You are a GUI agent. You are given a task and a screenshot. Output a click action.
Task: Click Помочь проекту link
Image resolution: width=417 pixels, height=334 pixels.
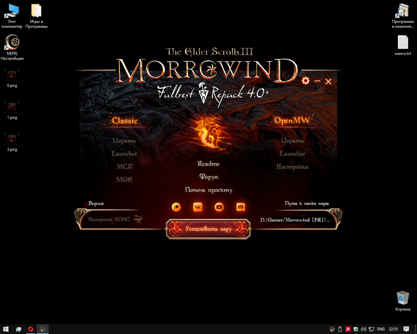pyautogui.click(x=208, y=190)
